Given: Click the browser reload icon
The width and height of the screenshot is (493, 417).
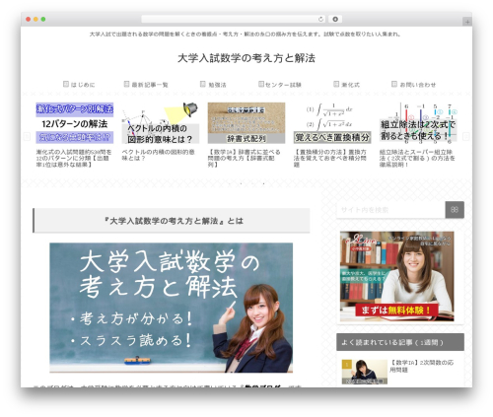Looking at the screenshot, I should click(x=320, y=19).
